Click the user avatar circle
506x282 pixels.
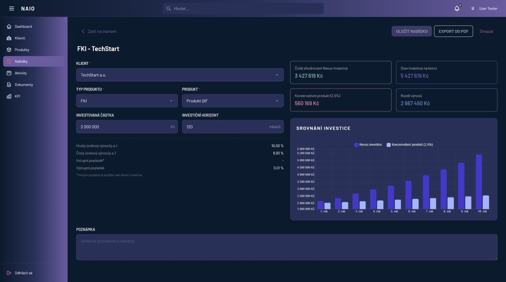pyautogui.click(x=472, y=8)
